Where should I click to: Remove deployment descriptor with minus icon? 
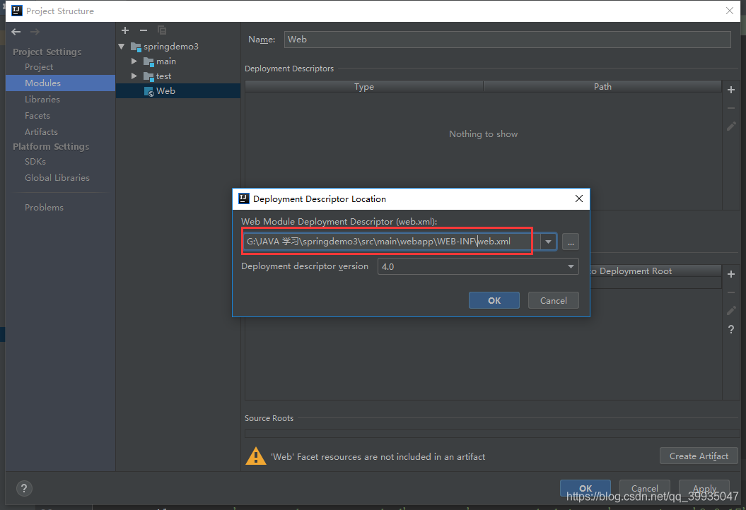(x=731, y=108)
